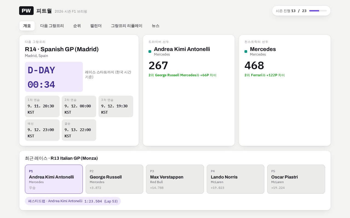Click the Mercedes constructor leader name
The height and width of the screenshot is (218, 350).
263,49
